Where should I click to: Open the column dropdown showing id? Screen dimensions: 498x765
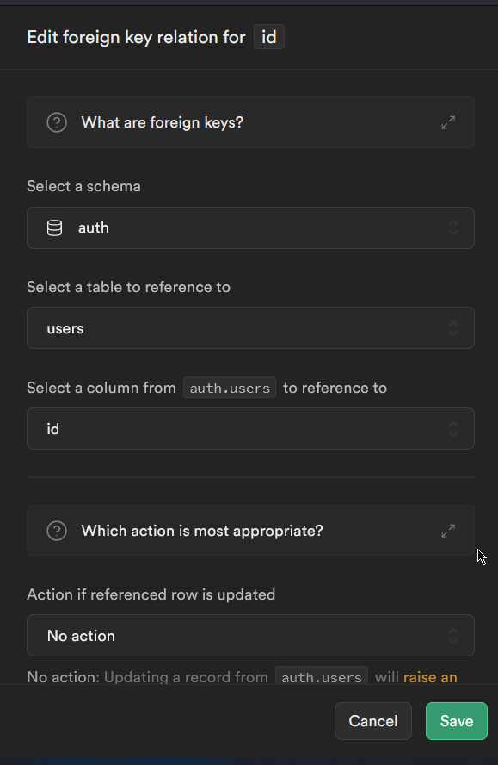tap(250, 429)
